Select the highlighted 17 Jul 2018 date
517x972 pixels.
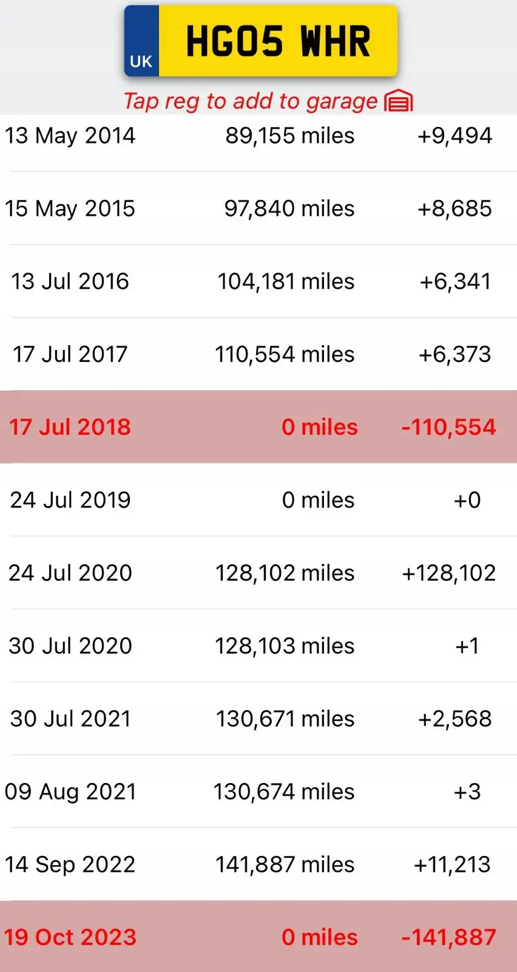click(70, 427)
